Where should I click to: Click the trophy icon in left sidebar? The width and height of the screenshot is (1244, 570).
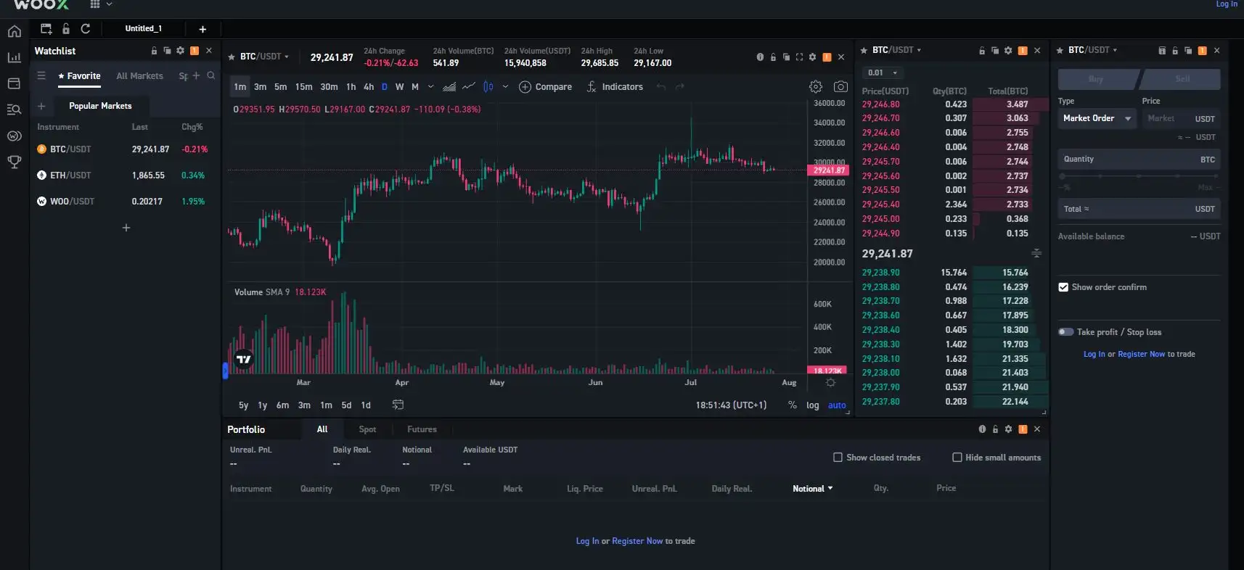[x=14, y=162]
